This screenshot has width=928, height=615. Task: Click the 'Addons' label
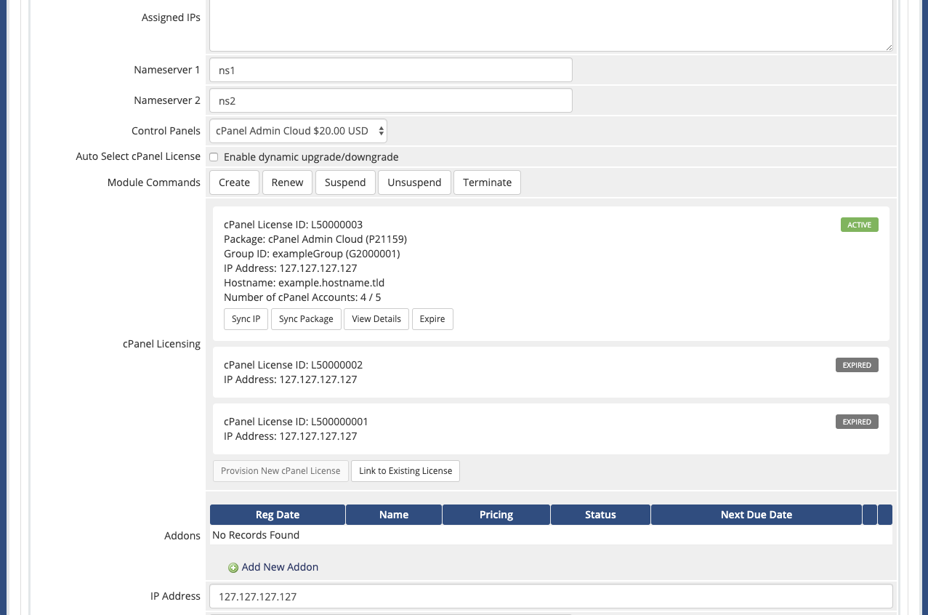click(x=182, y=536)
